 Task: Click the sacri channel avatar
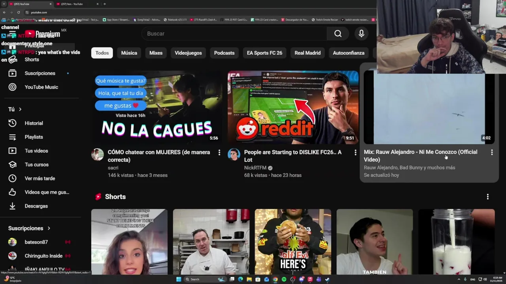(x=98, y=154)
